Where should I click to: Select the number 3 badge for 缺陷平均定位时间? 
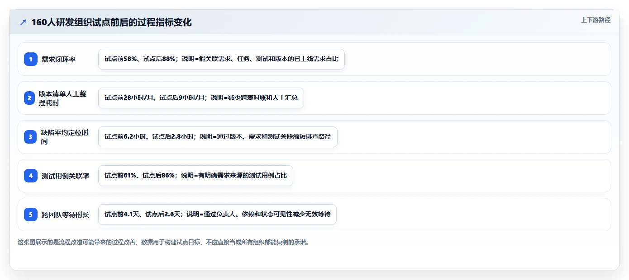[x=31, y=137]
